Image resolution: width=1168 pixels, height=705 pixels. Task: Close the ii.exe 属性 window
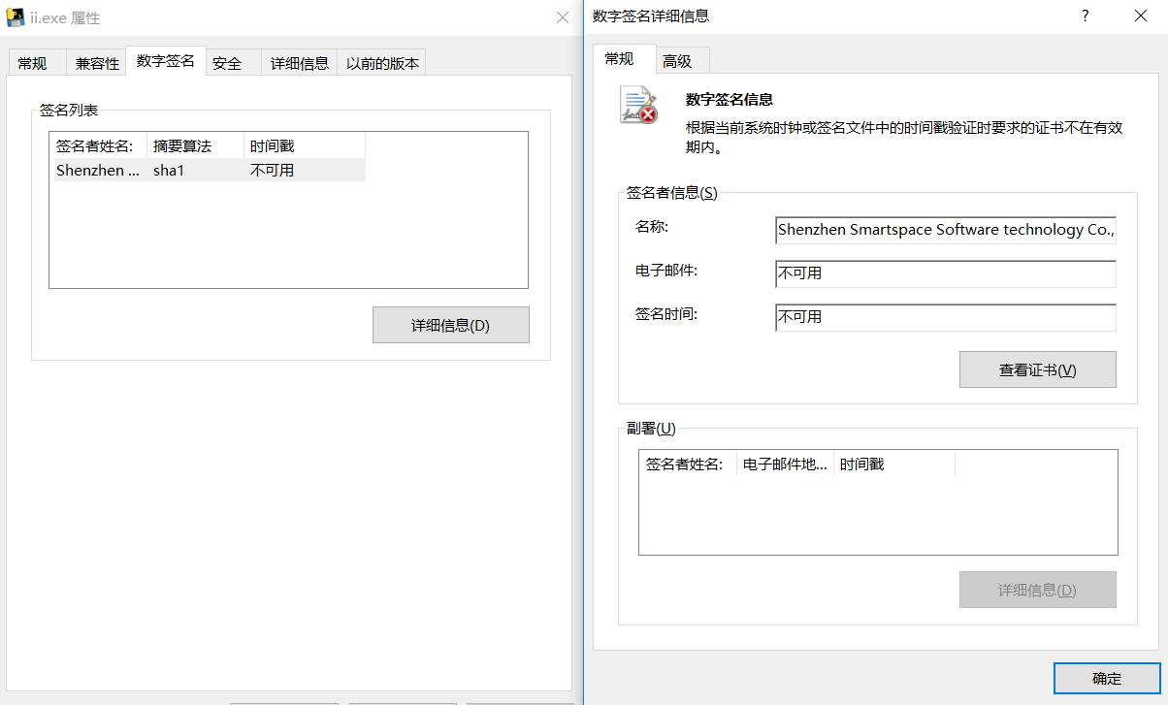click(563, 17)
